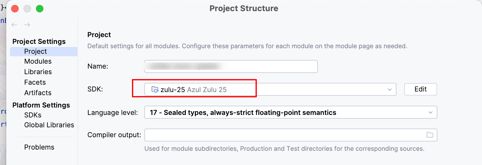This screenshot has height=165, width=482.
Task: Open SDKs under Platform Settings
Action: [33, 115]
